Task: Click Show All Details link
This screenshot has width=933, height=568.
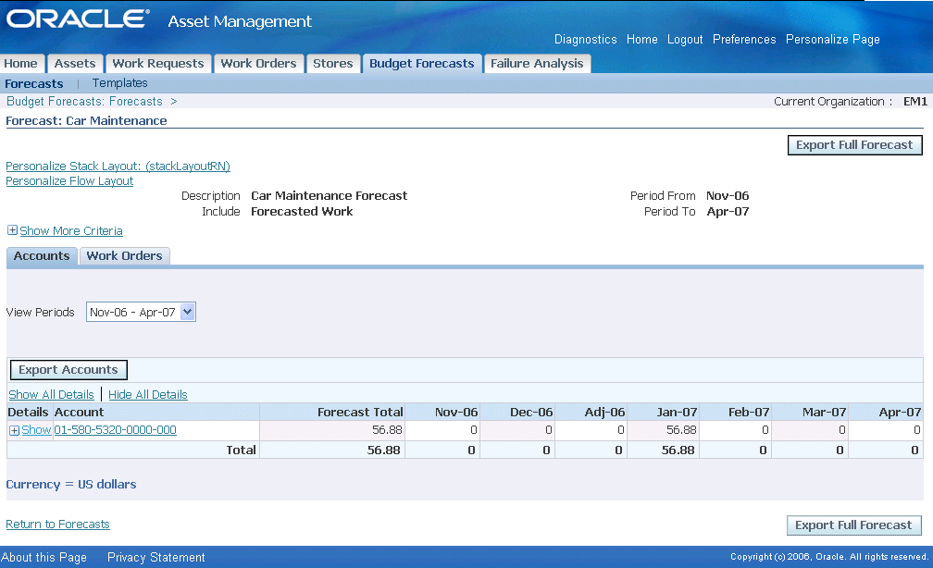Action: coord(51,394)
